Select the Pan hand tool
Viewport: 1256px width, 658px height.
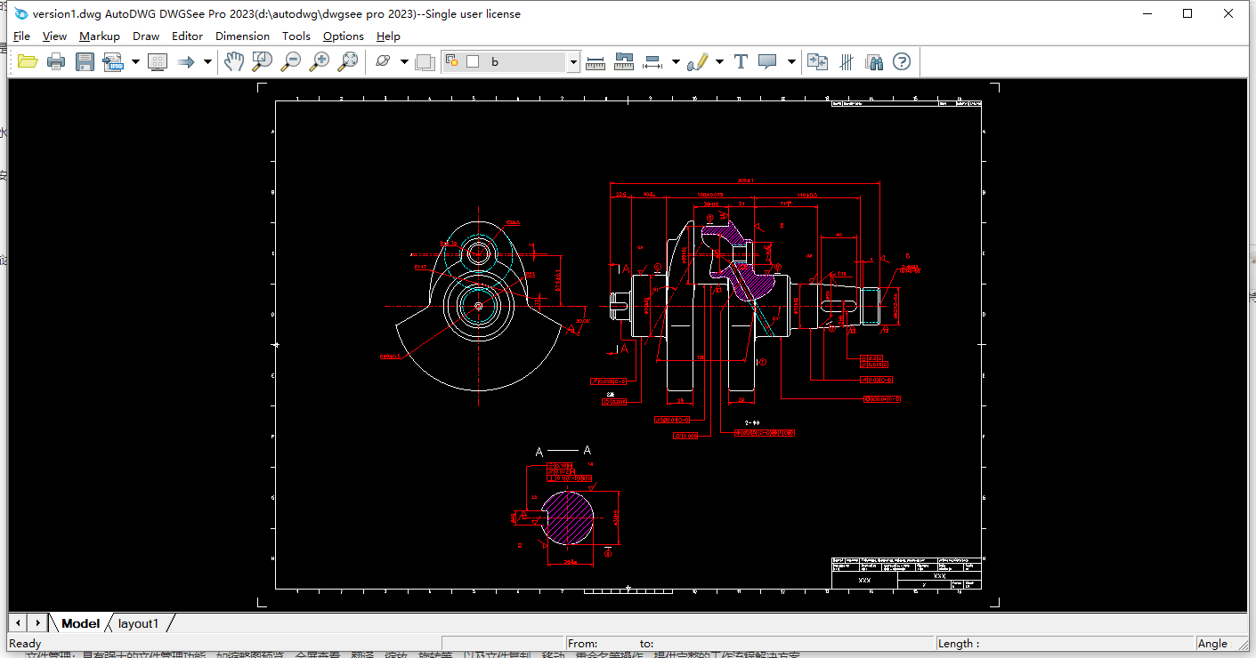click(x=233, y=61)
